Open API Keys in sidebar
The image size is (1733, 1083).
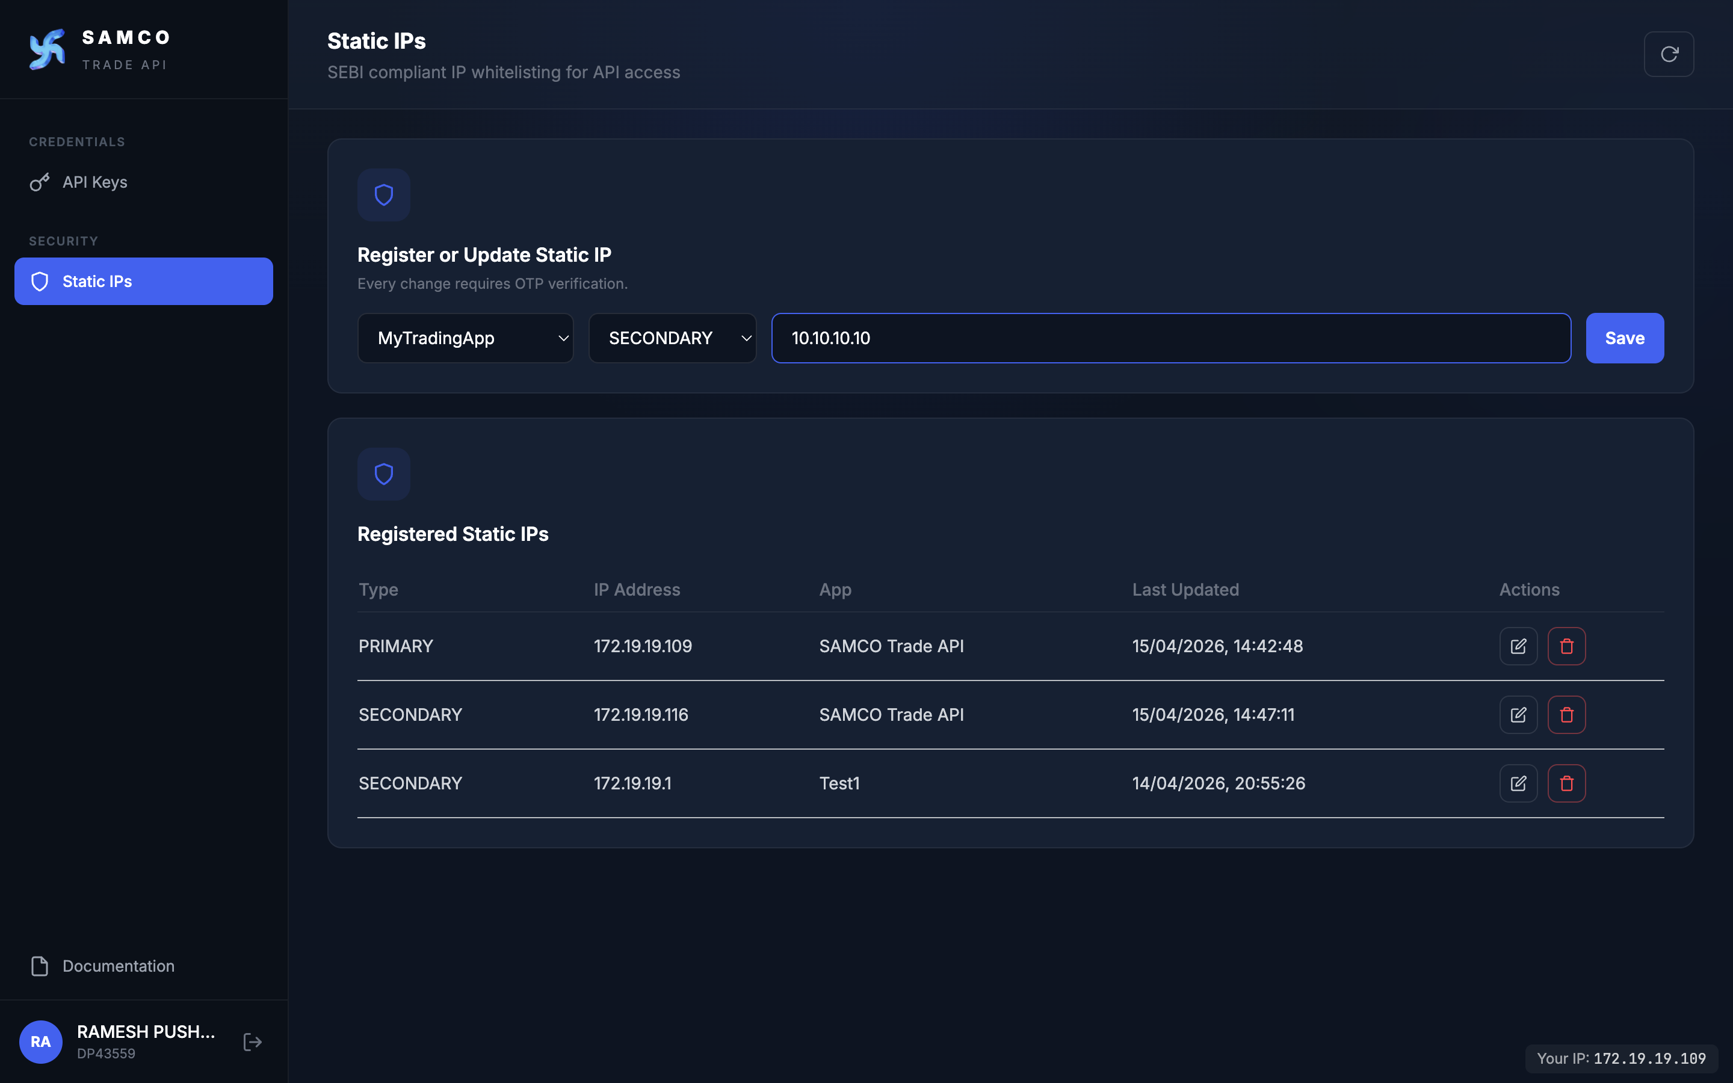143,182
